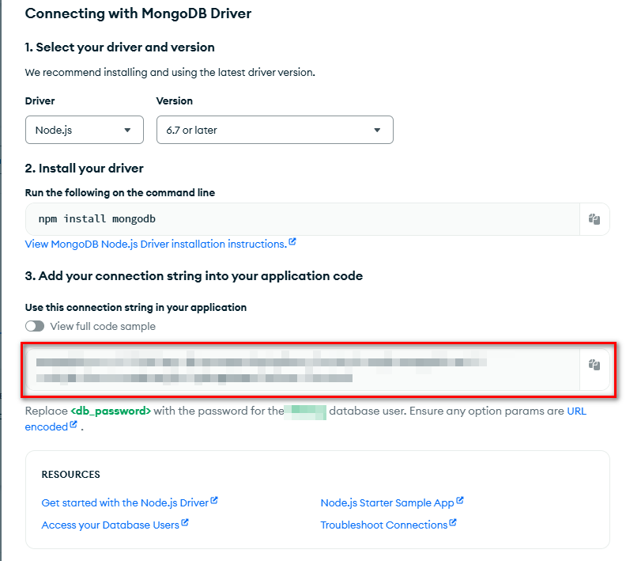This screenshot has height=561, width=626.
Task: Click external icon beside Troubleshoot Connections
Action: coord(453,523)
